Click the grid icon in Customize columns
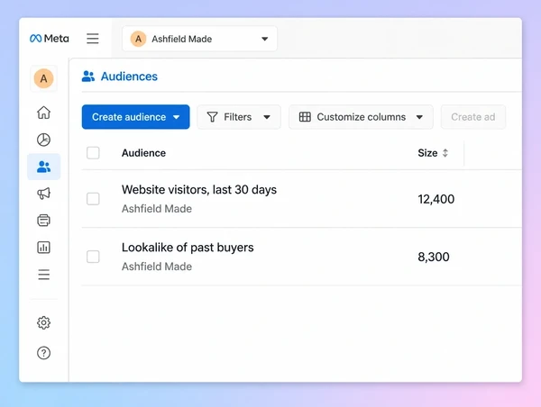The height and width of the screenshot is (407, 541). pos(305,117)
